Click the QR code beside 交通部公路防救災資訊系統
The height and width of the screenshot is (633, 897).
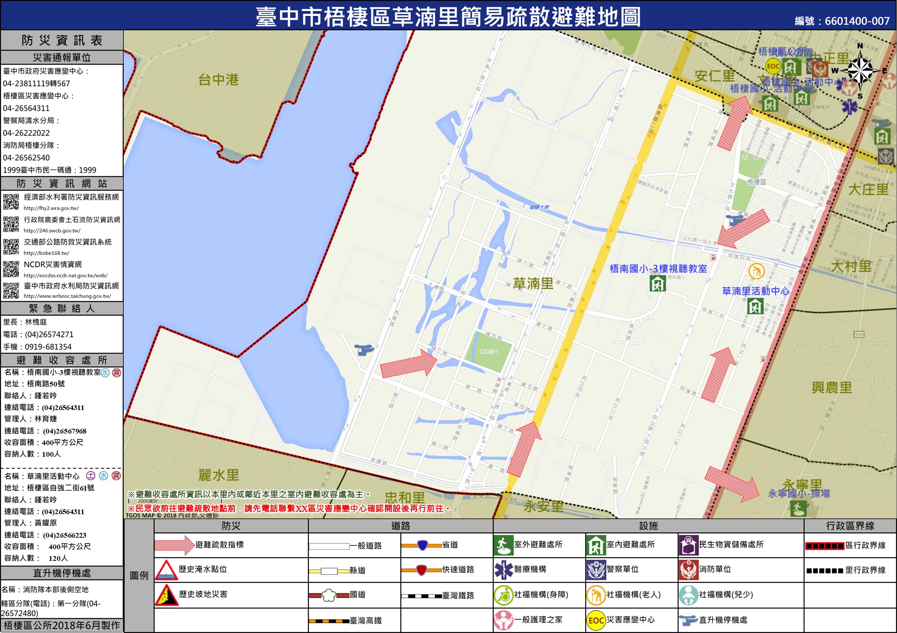click(11, 246)
